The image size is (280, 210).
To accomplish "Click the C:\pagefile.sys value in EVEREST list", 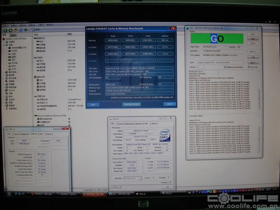I will (74, 100).
